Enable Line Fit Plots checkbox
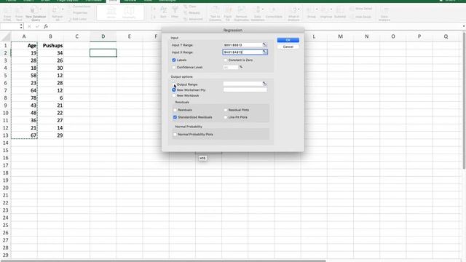The width and height of the screenshot is (466, 262). (225, 117)
